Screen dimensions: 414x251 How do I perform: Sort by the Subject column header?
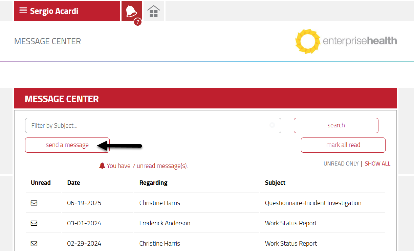275,183
